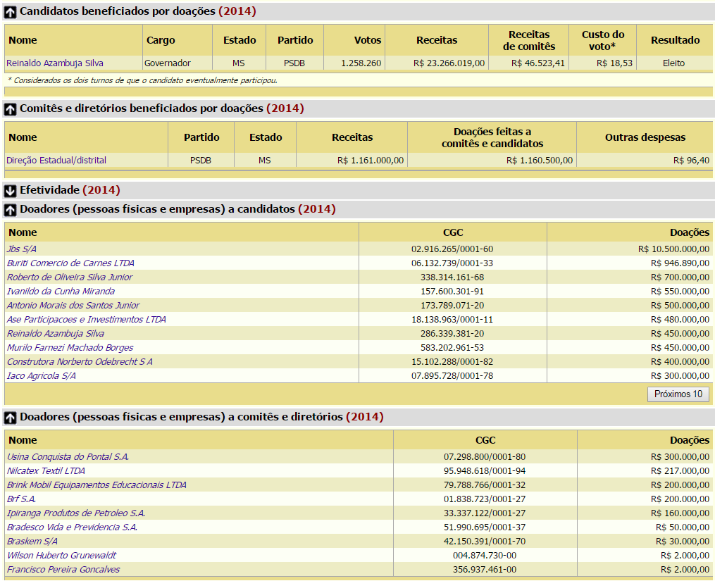The height and width of the screenshot is (581, 715).
Task: Select the donation amount R$ 160.000,00
Action: 680,513
